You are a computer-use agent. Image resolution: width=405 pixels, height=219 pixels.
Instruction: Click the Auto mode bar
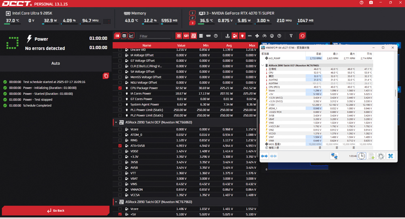(x=55, y=63)
